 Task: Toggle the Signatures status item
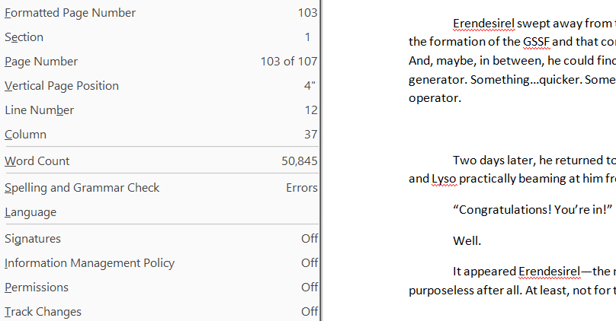(x=33, y=239)
